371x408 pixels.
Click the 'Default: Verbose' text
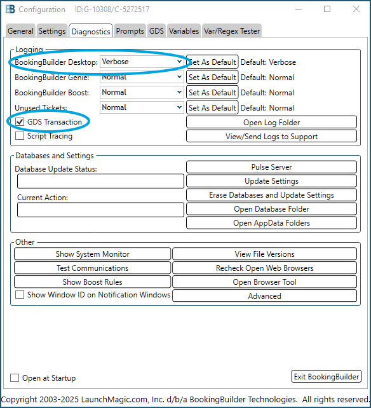(268, 62)
